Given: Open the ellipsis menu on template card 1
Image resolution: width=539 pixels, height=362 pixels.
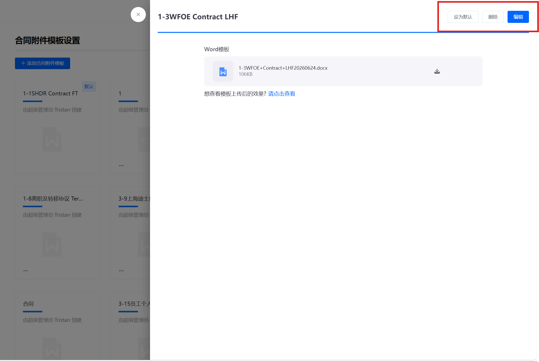Looking at the screenshot, I should [121, 165].
